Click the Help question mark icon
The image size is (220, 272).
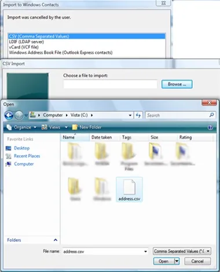[210, 127]
